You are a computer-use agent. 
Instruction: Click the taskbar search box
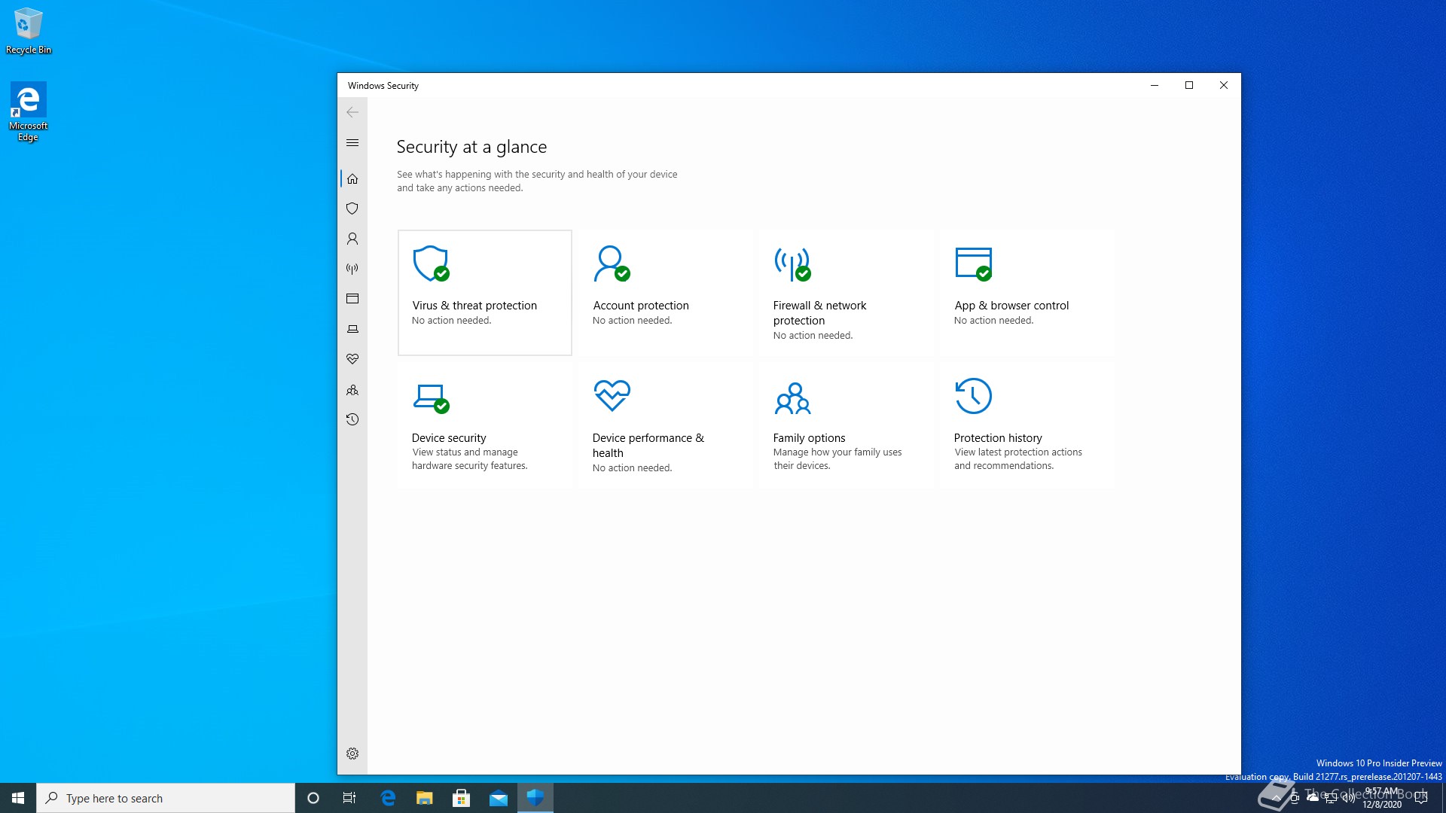tap(166, 798)
